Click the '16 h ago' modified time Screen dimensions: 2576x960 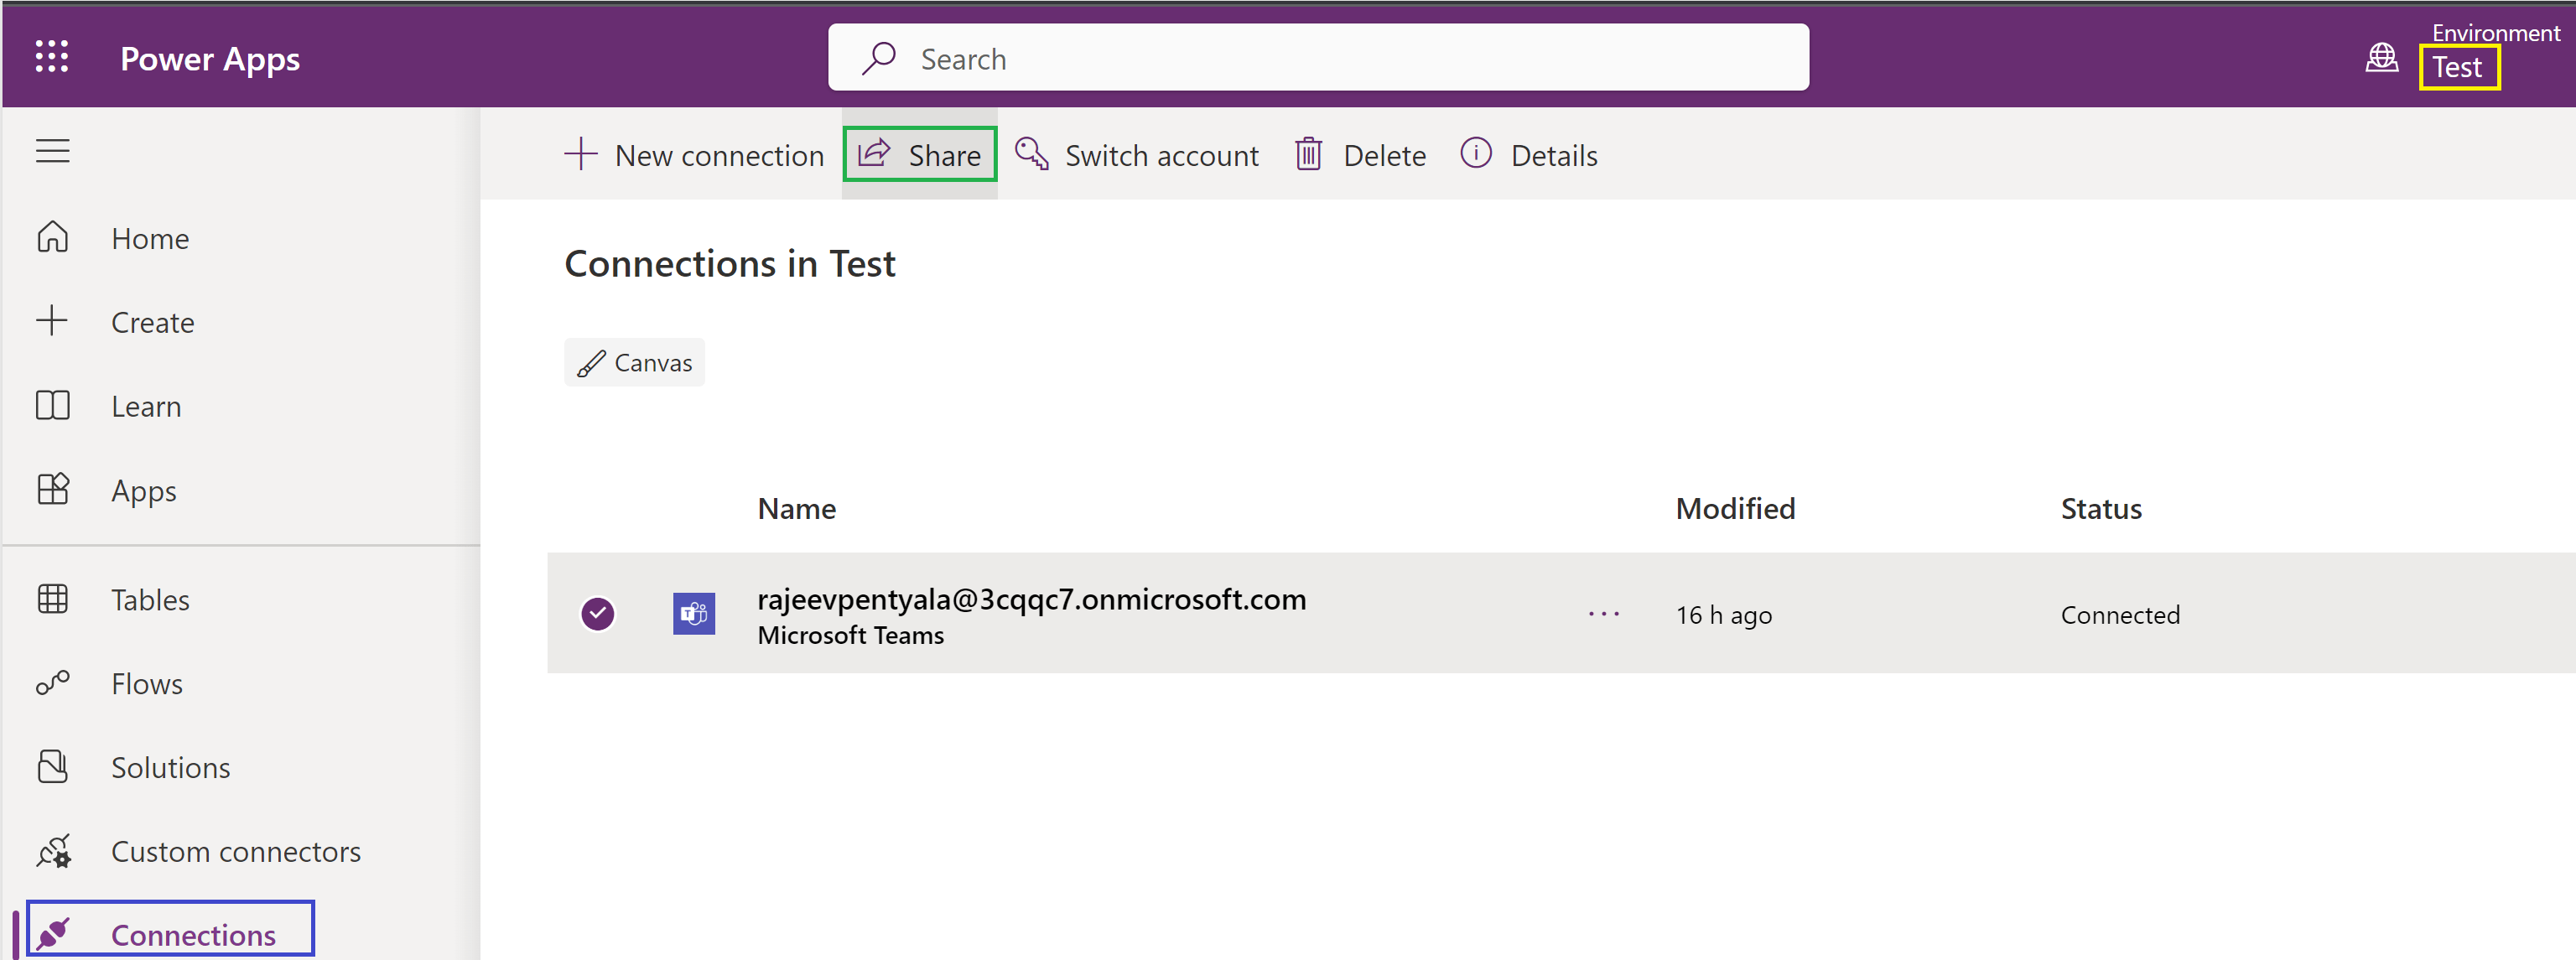pos(1724,615)
